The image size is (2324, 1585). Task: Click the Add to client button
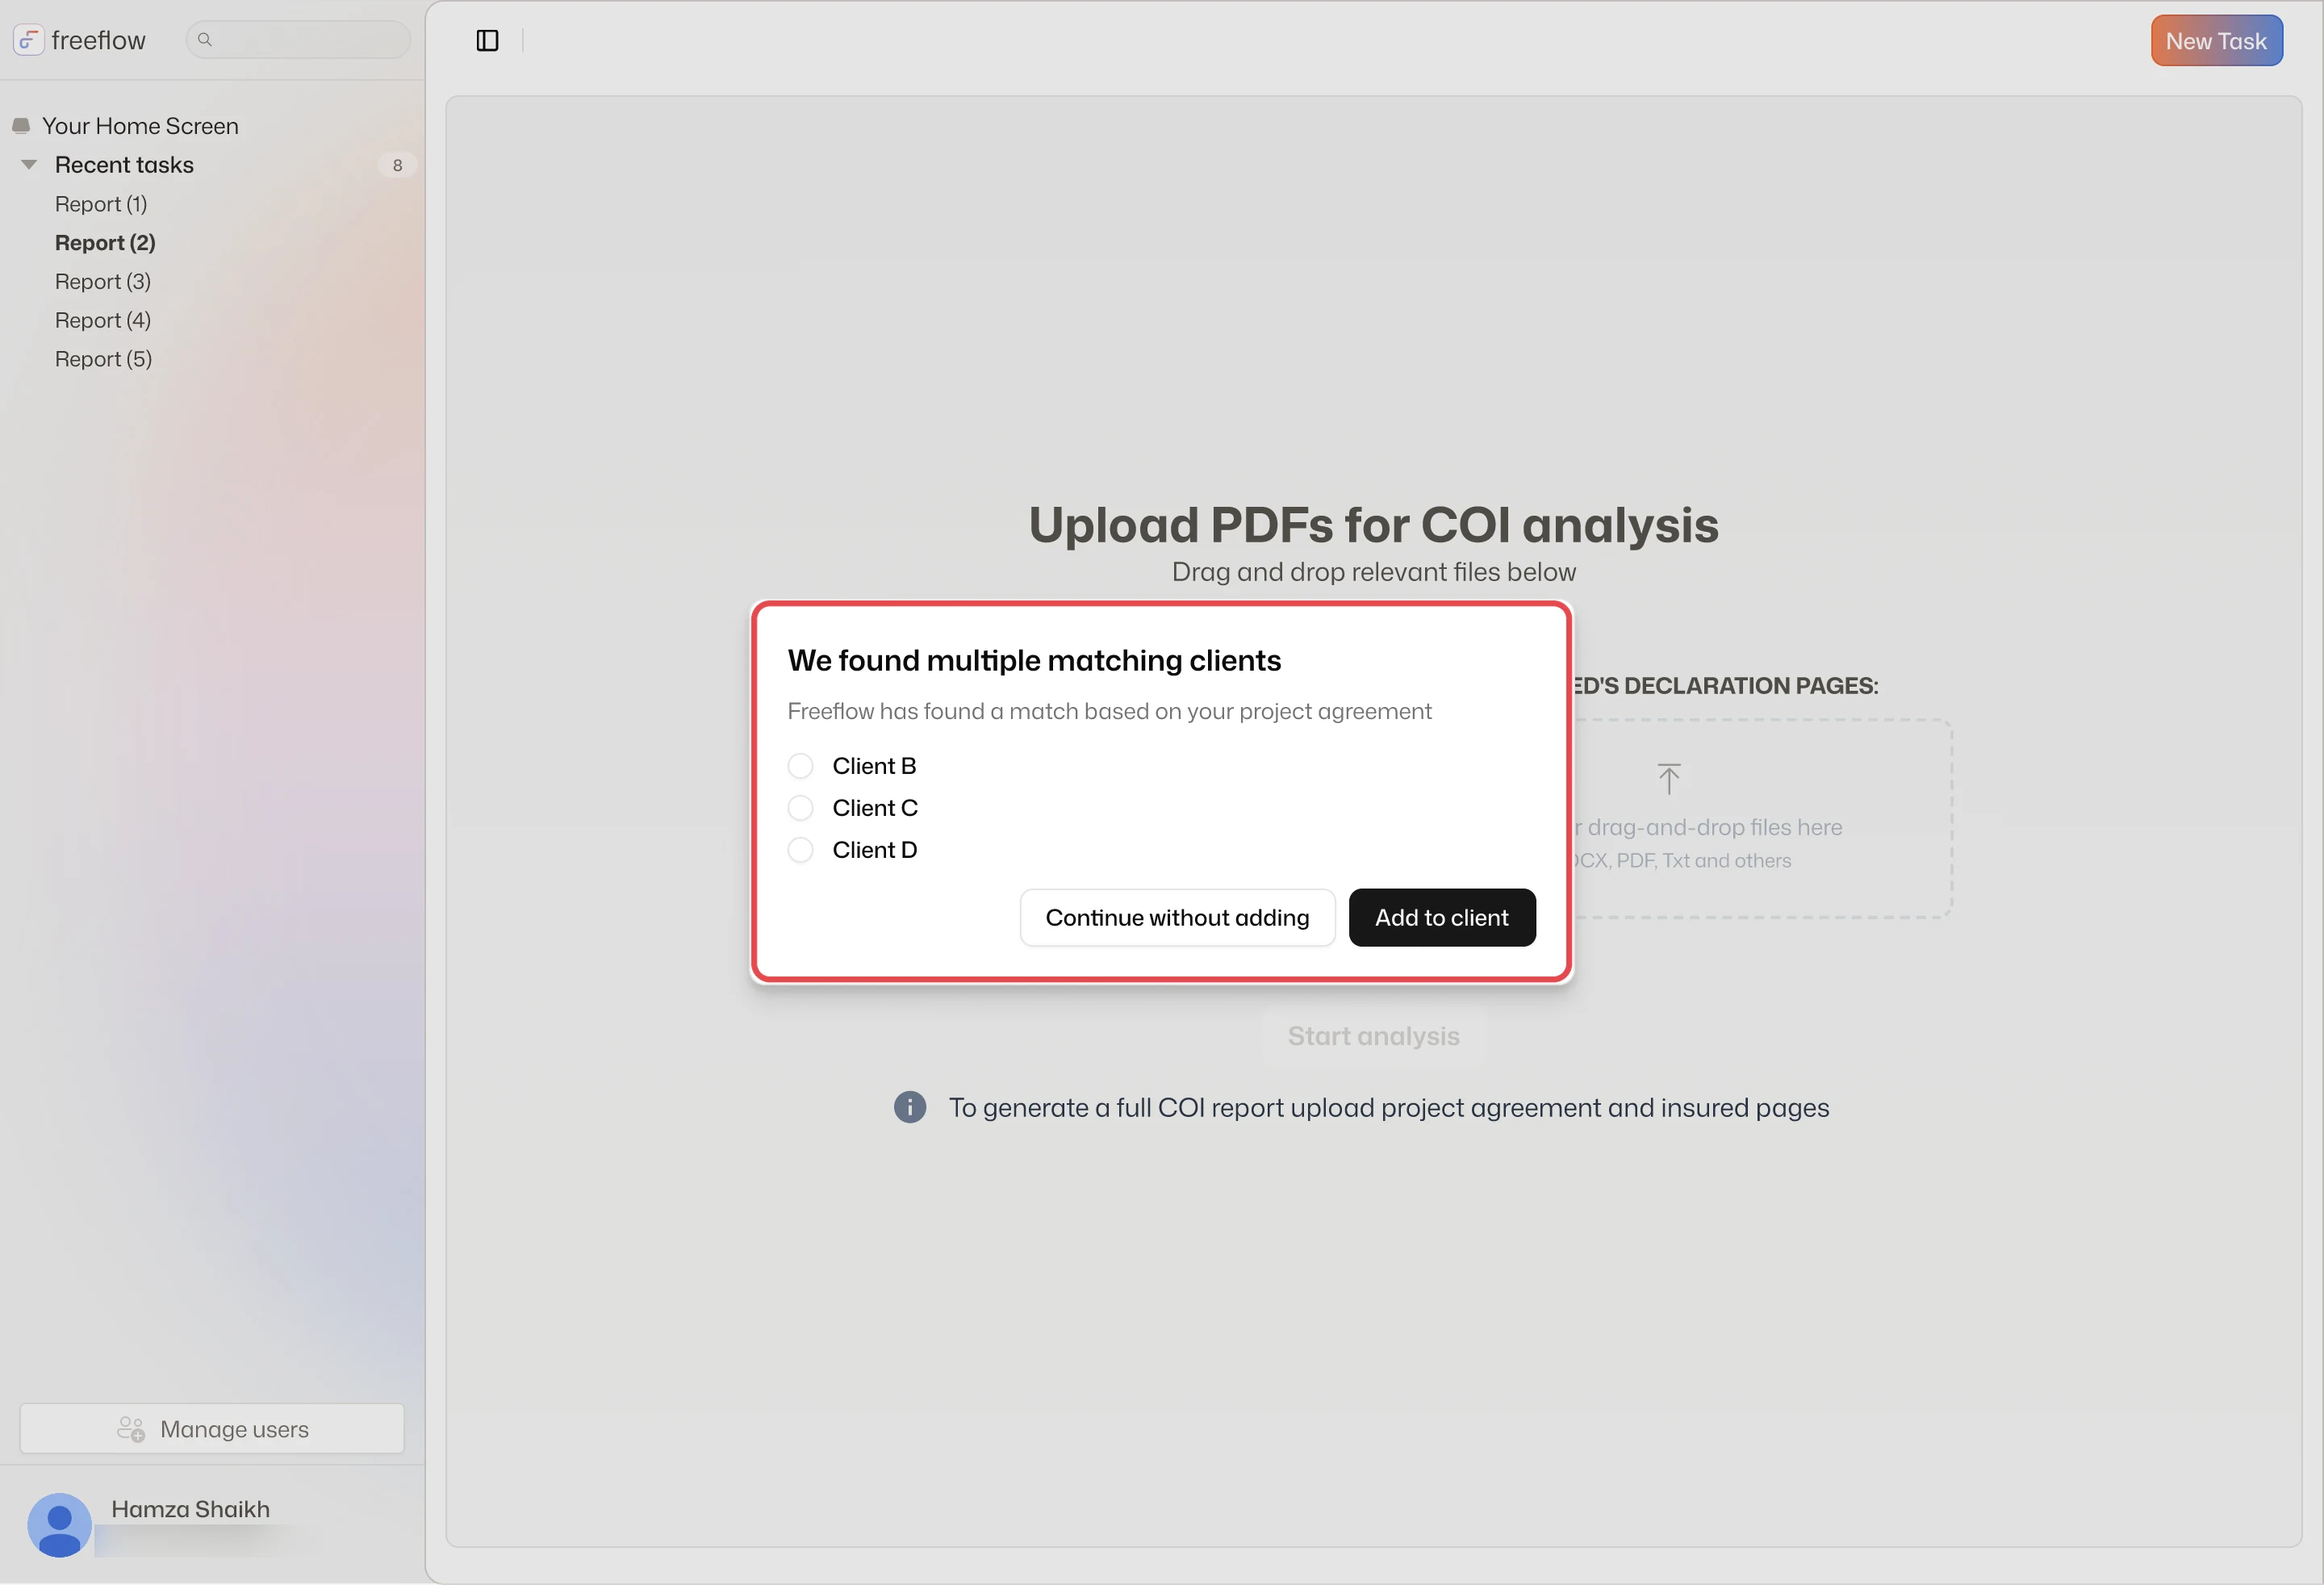(x=1441, y=918)
